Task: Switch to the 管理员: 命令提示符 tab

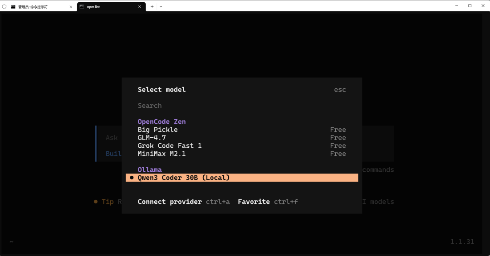Action: [39, 7]
